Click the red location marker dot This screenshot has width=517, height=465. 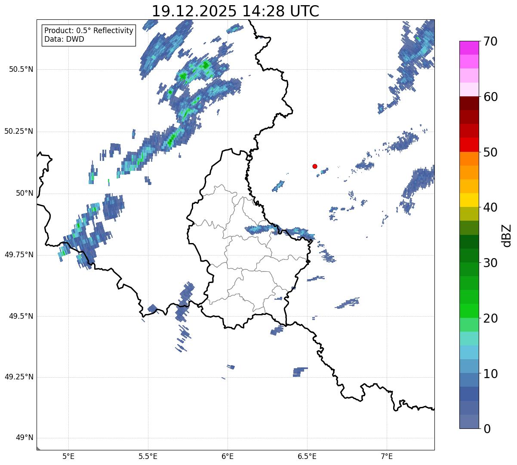click(x=315, y=166)
